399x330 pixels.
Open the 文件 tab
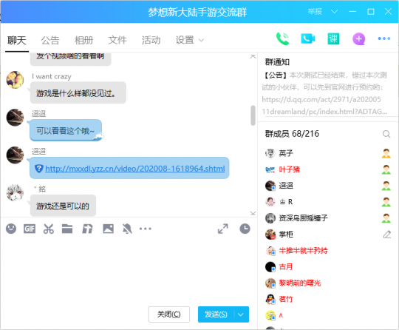pyautogui.click(x=117, y=40)
